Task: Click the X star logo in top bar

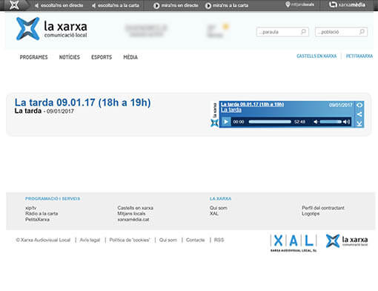Action: point(14,5)
